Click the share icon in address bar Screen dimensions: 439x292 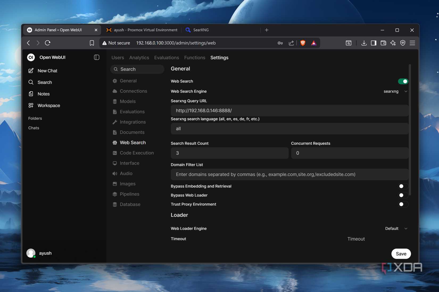(x=291, y=43)
